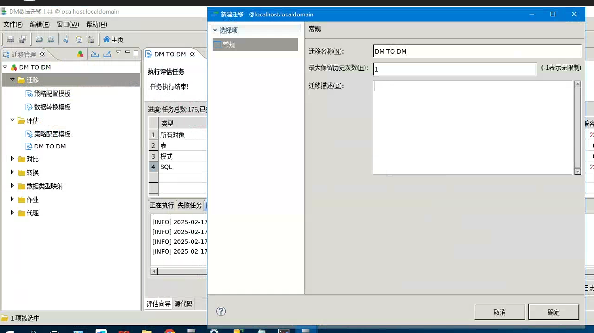Click the copy toolbar icon
The width and height of the screenshot is (594, 333).
tap(78, 39)
